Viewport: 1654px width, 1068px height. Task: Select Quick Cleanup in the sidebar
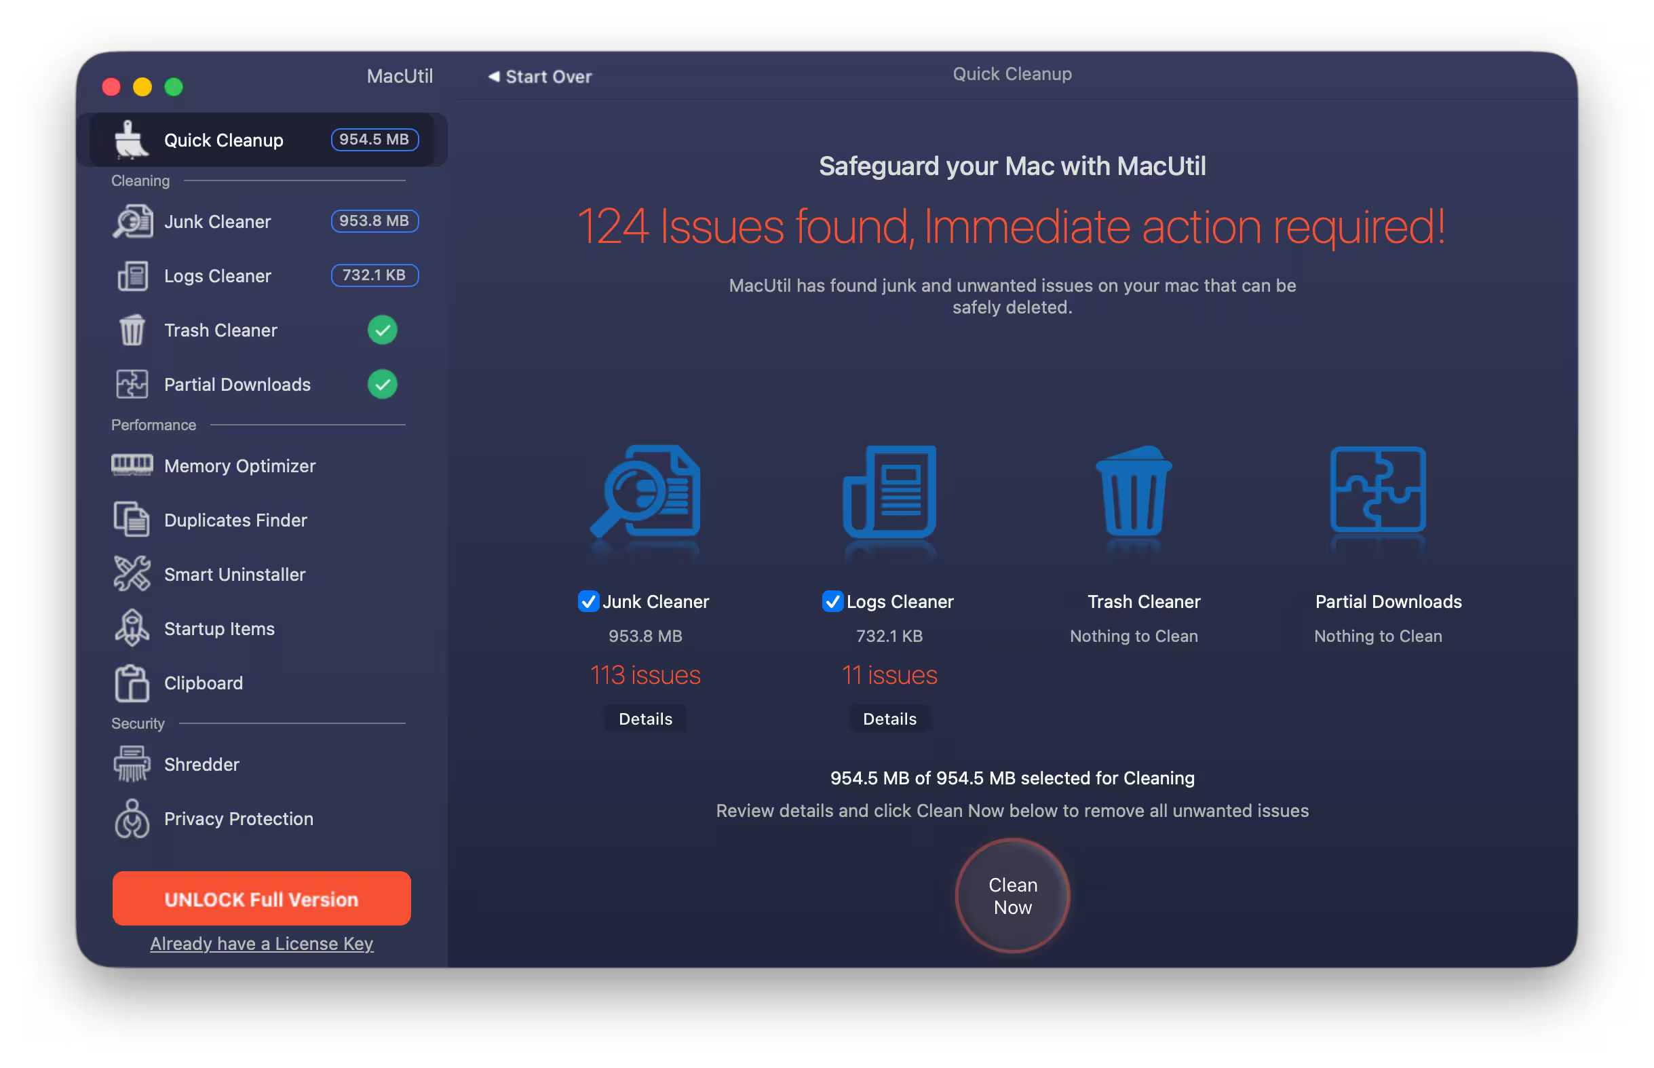coord(262,139)
